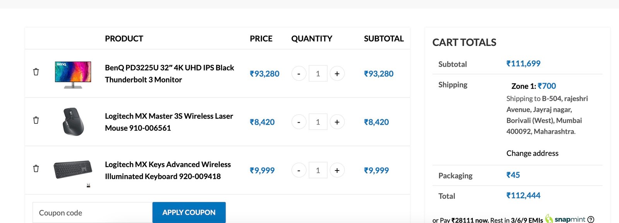Click the green snapmint logo icon
Viewport: 619px width, 223px height.
coord(549,219)
